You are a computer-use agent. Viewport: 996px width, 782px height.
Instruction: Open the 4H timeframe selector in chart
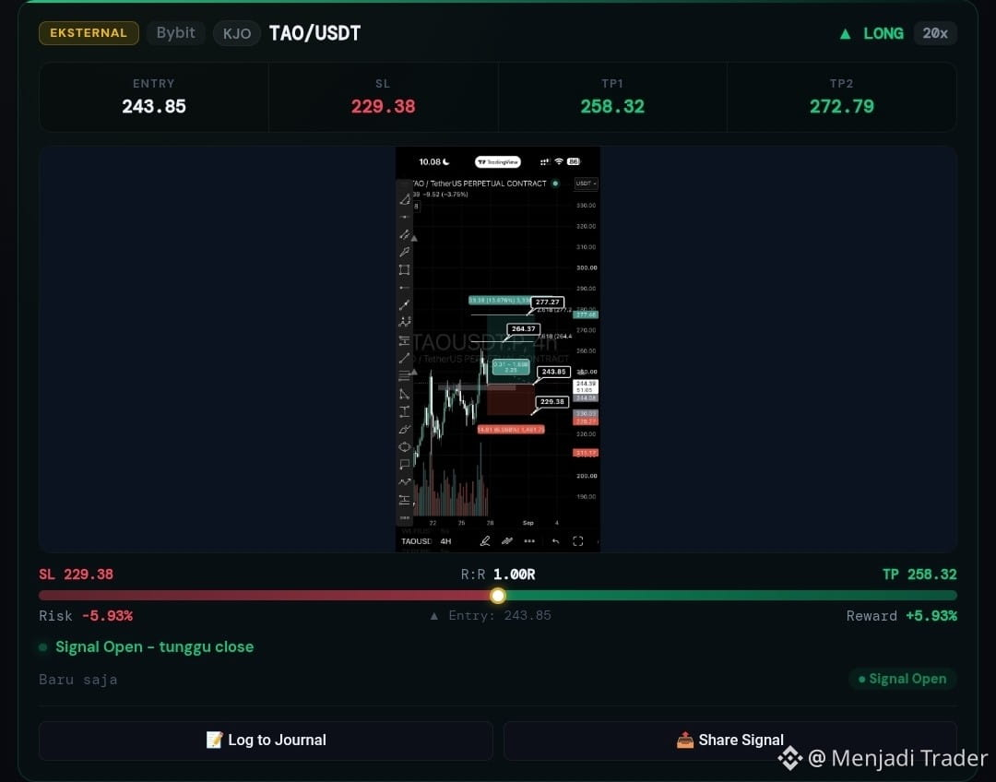click(446, 541)
